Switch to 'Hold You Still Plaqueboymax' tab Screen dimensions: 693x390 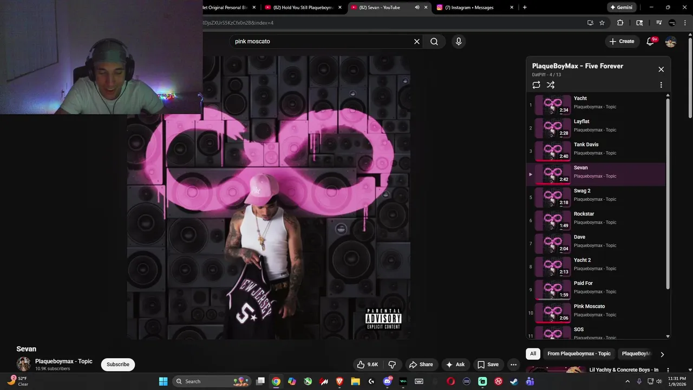(303, 8)
